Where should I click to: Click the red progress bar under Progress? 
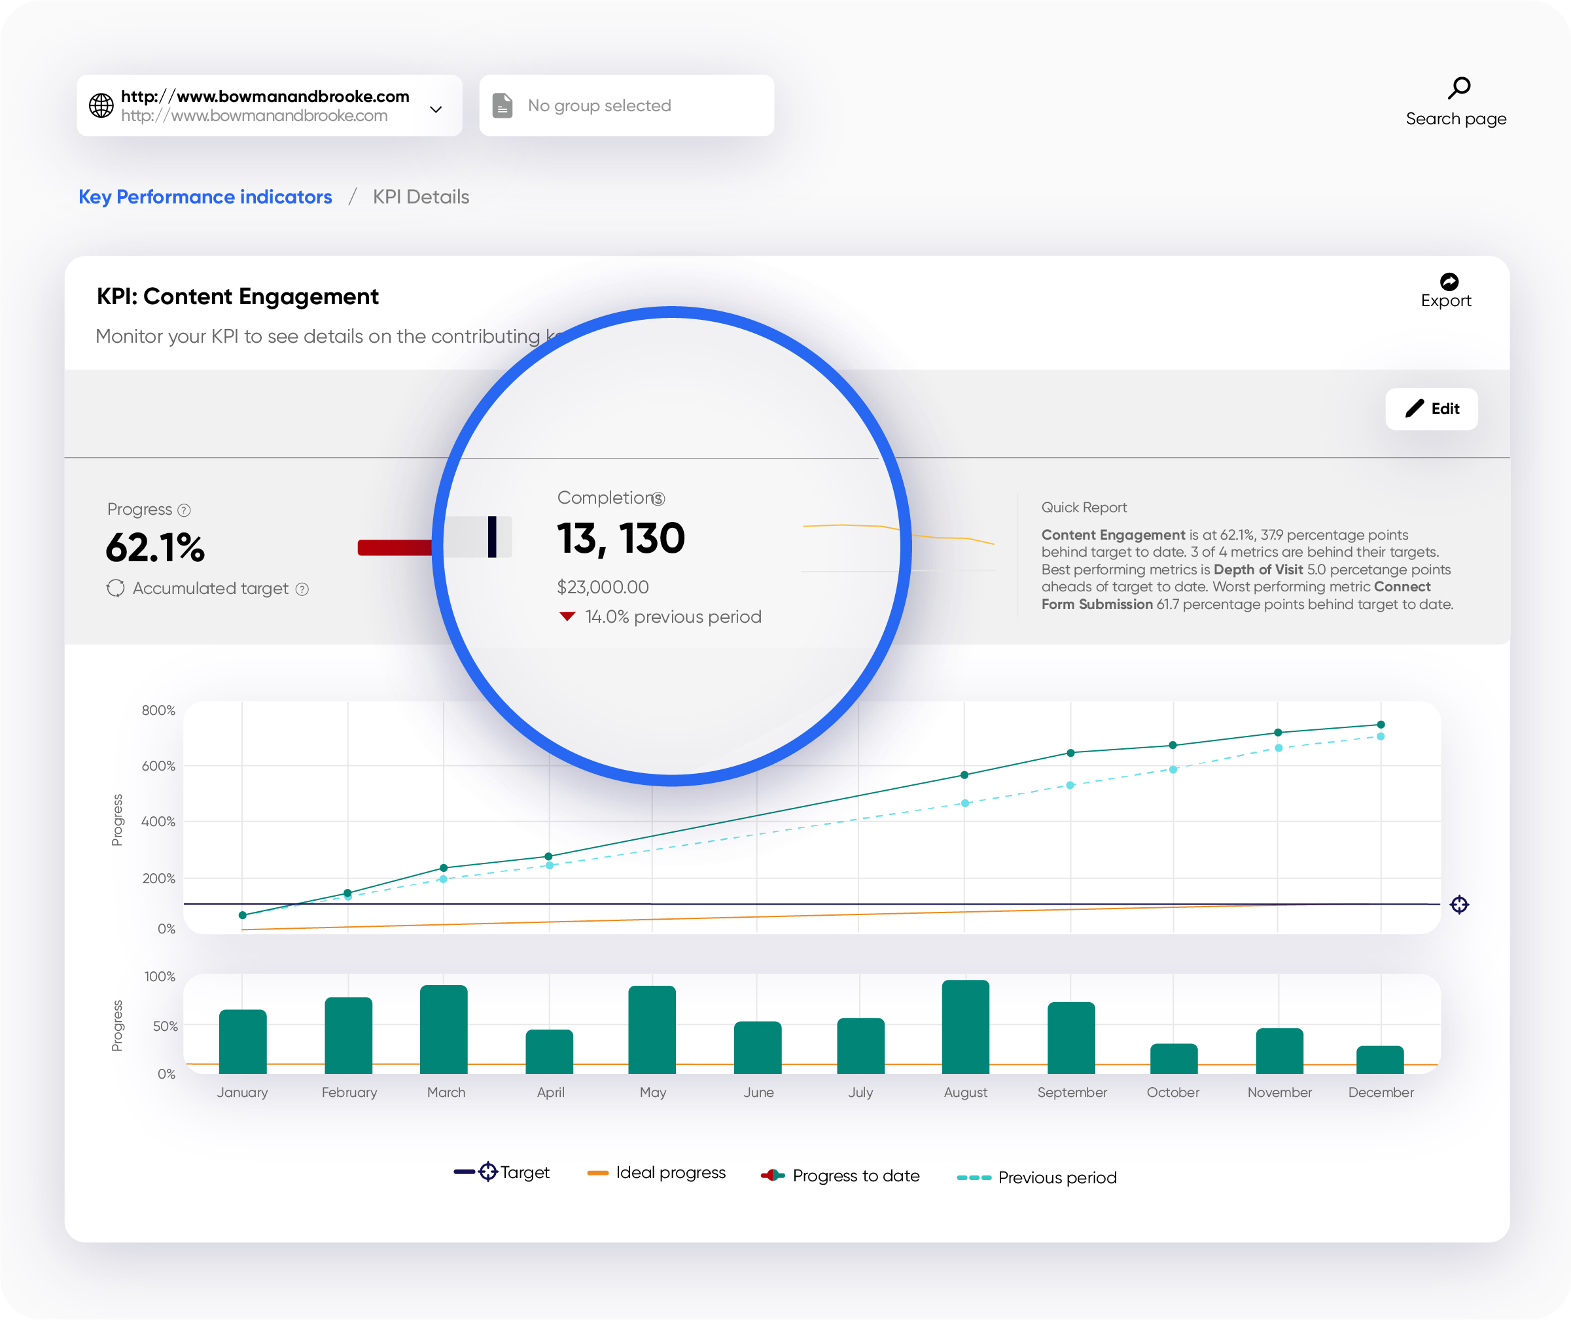tap(397, 546)
